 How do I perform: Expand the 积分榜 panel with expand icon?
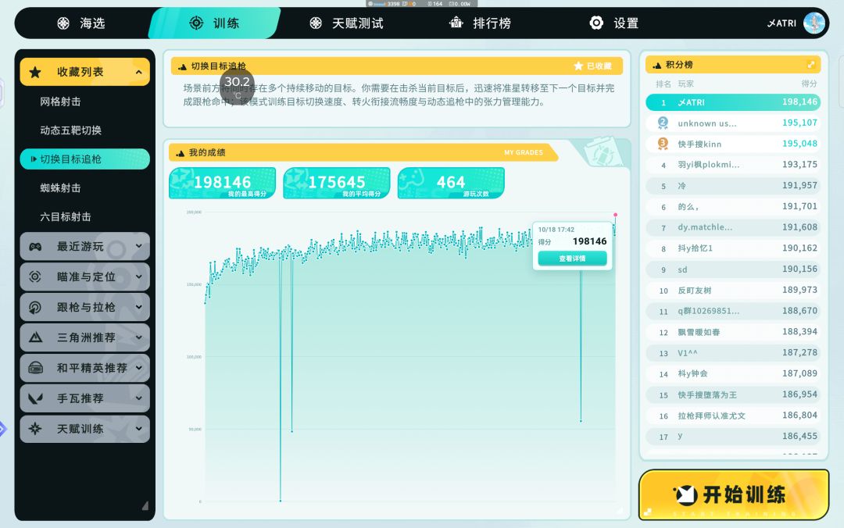coord(810,65)
